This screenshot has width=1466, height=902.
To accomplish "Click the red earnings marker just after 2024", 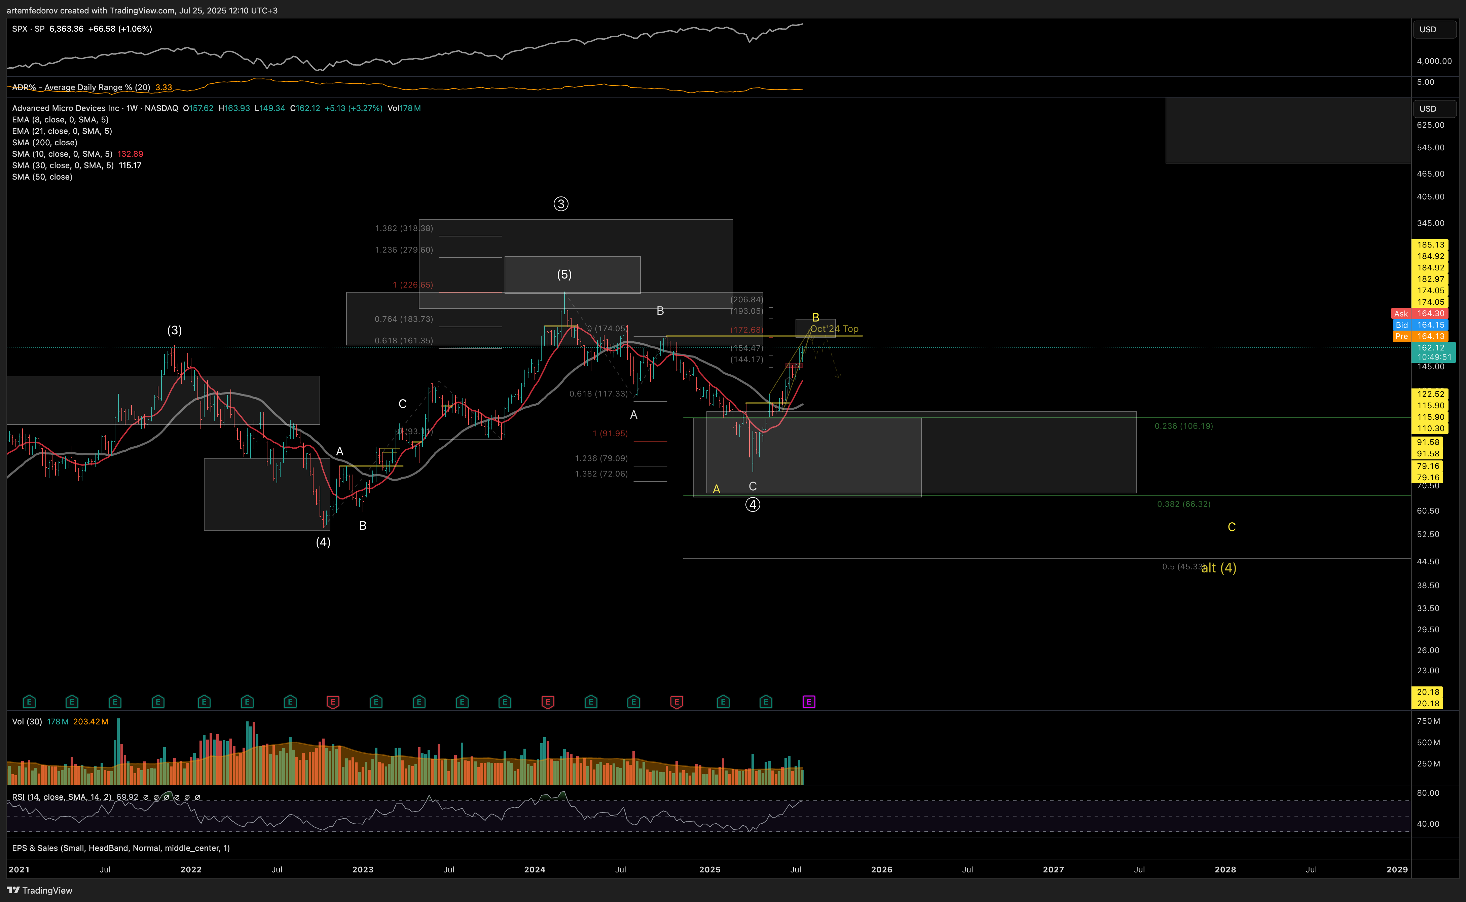I will (548, 702).
